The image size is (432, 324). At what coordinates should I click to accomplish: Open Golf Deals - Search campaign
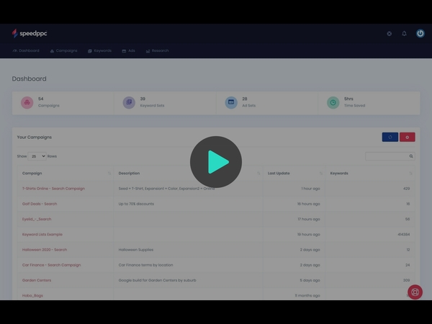[40, 204]
